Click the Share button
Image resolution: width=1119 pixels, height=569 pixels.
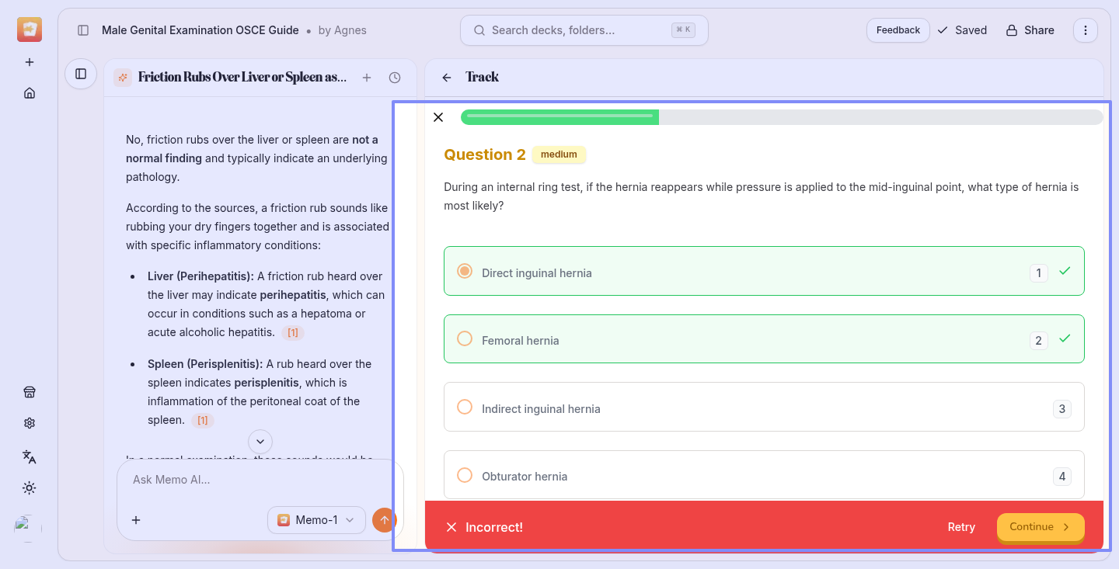(1030, 30)
